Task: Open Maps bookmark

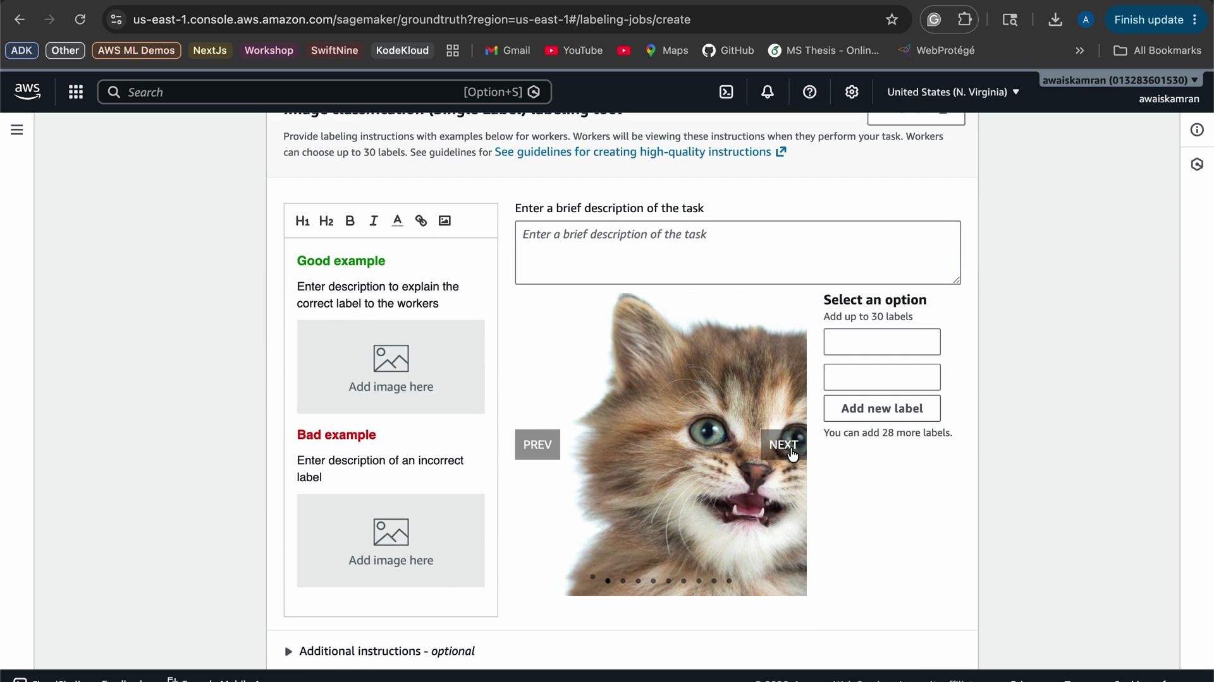Action: pos(666,51)
